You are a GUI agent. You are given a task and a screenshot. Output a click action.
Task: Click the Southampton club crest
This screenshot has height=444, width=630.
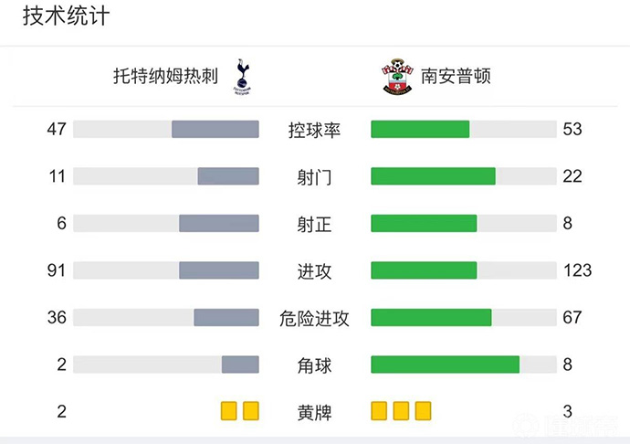point(397,77)
